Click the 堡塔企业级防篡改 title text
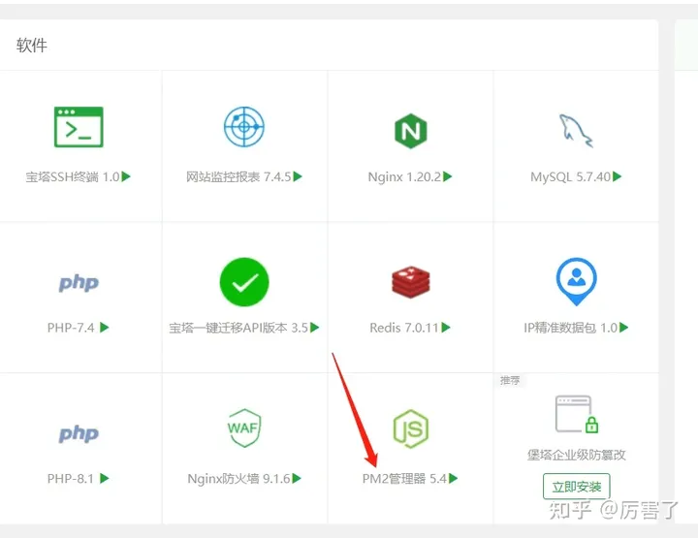This screenshot has height=538, width=698. (x=577, y=455)
